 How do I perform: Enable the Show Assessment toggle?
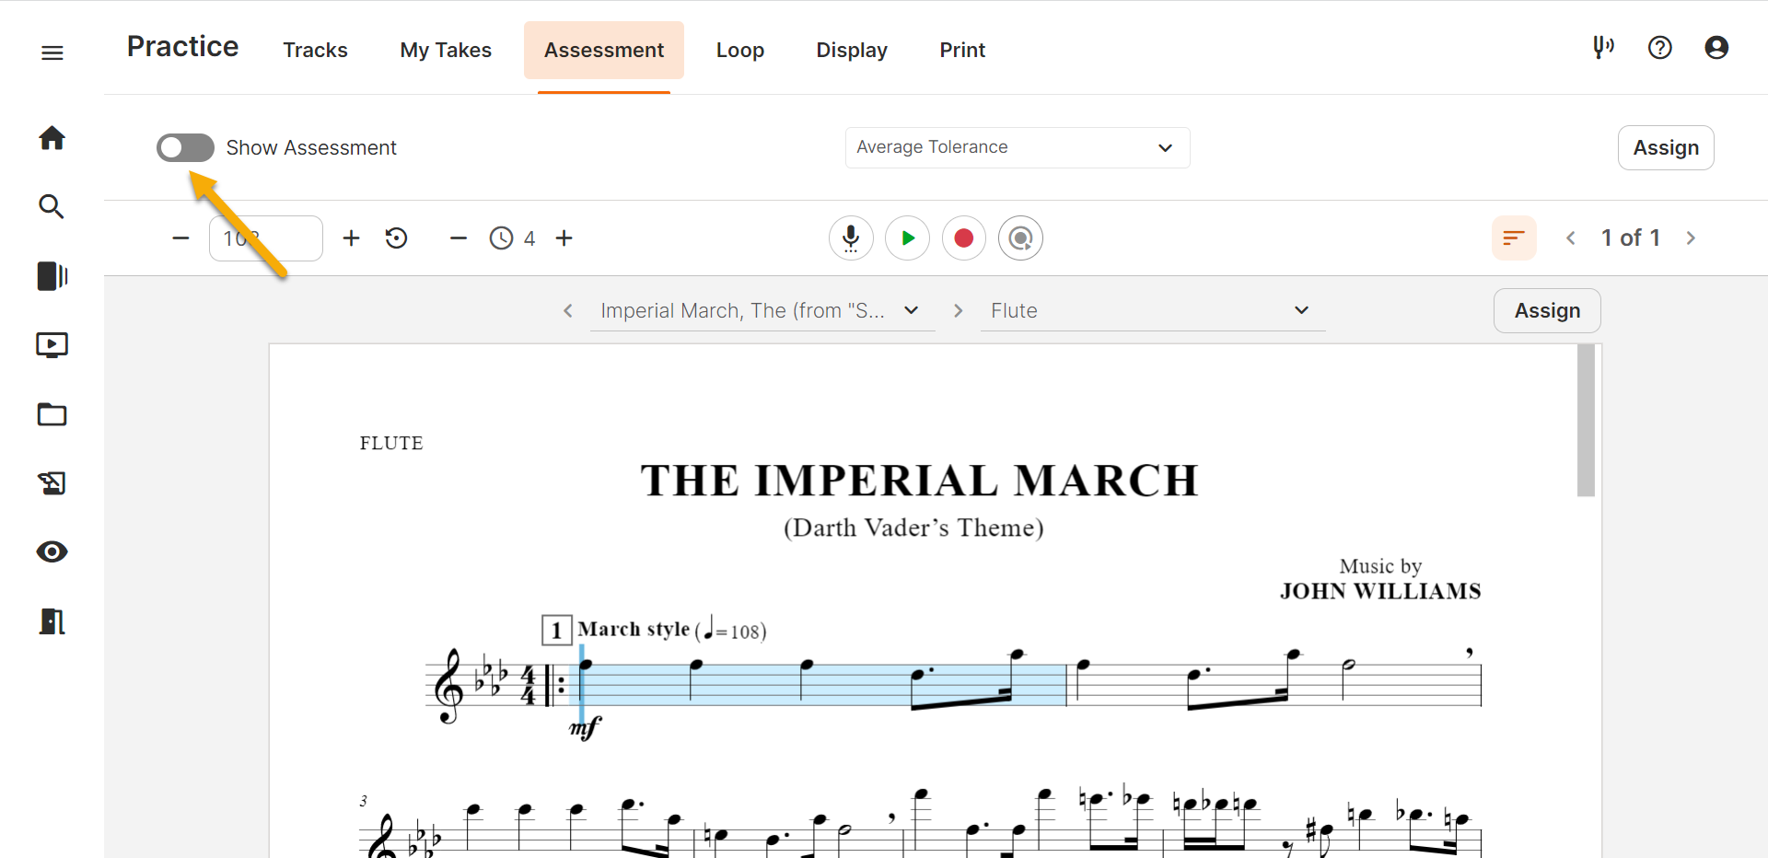click(185, 147)
